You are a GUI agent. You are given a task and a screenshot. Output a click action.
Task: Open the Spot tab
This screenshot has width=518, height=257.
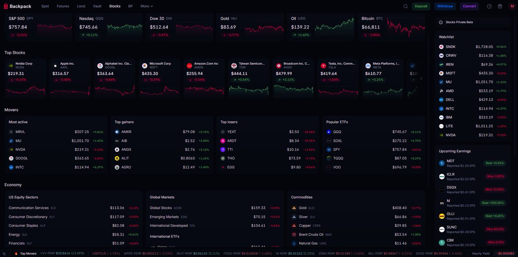[45, 6]
